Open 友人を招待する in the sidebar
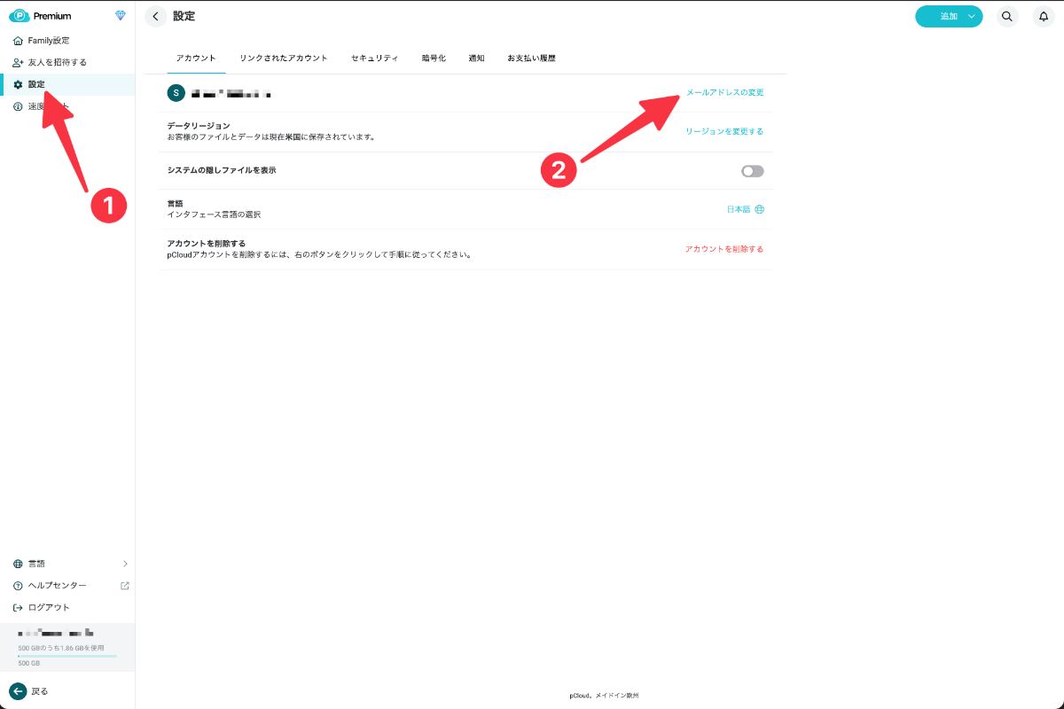1064x709 pixels. (x=58, y=63)
